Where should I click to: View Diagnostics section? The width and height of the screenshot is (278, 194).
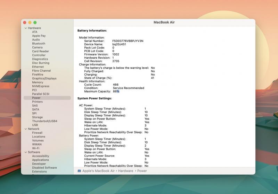coord(40,59)
